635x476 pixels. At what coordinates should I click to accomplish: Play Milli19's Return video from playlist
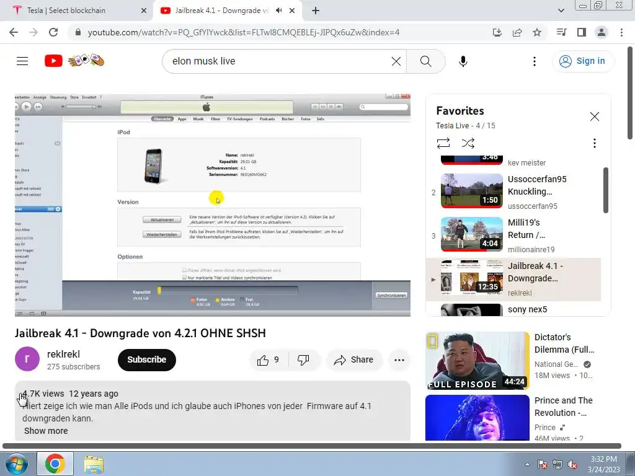click(513, 236)
